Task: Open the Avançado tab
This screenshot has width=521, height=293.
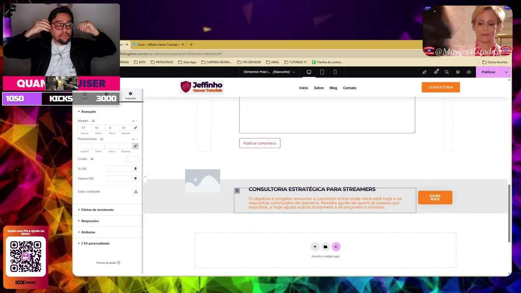Action: point(130,96)
